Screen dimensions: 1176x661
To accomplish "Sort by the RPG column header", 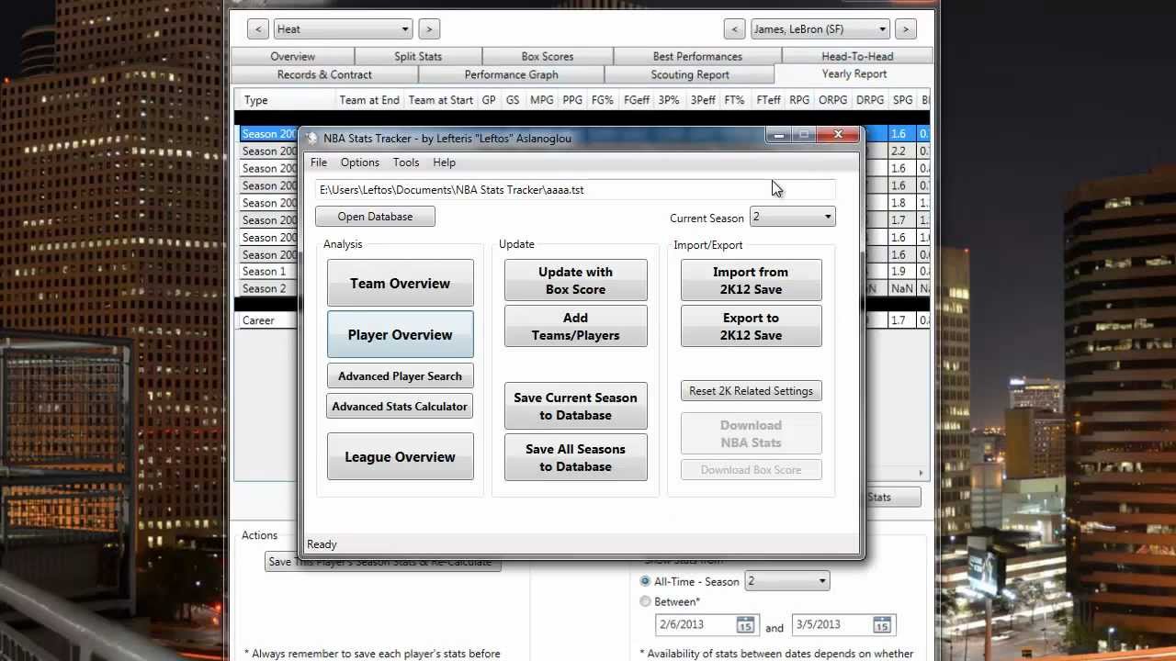I will click(x=799, y=100).
